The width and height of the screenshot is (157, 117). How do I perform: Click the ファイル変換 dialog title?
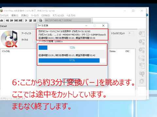(43, 26)
